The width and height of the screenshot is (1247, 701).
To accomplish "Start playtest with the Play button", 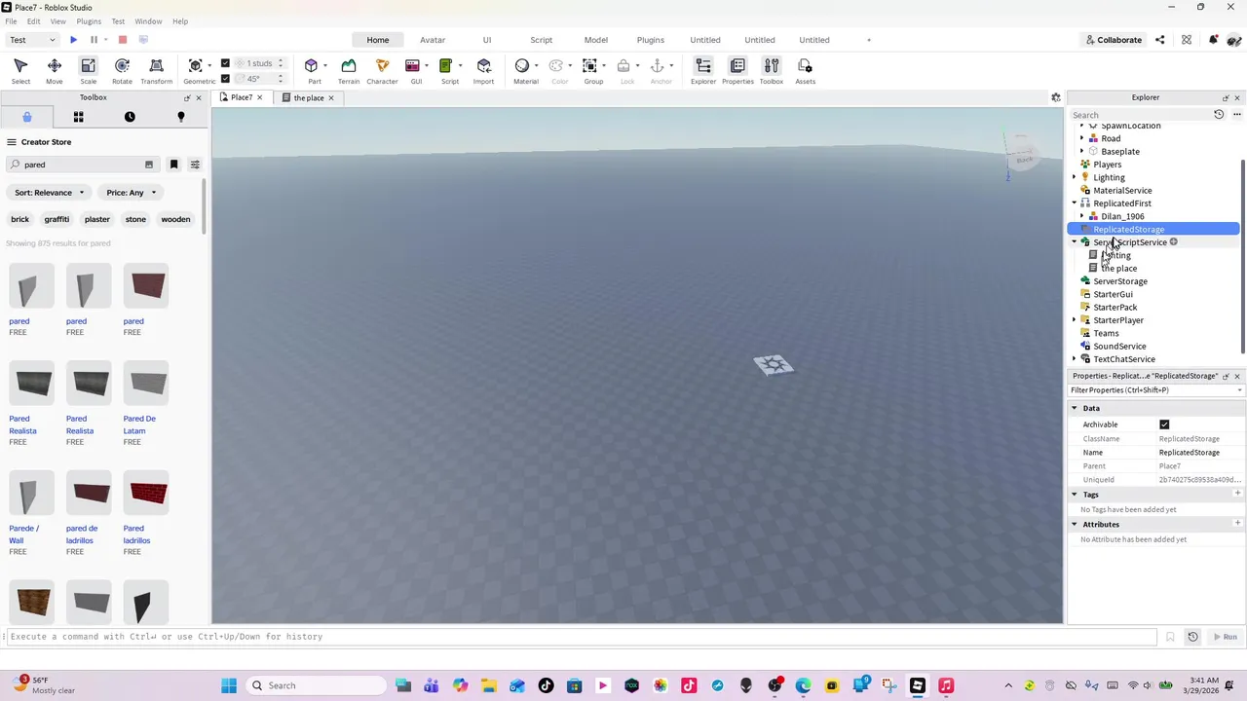I will (x=73, y=40).
